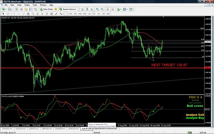This screenshot has height=134, width=214.
Task: Click the chart shift triangle marker at top
Action: pyautogui.click(x=163, y=17)
